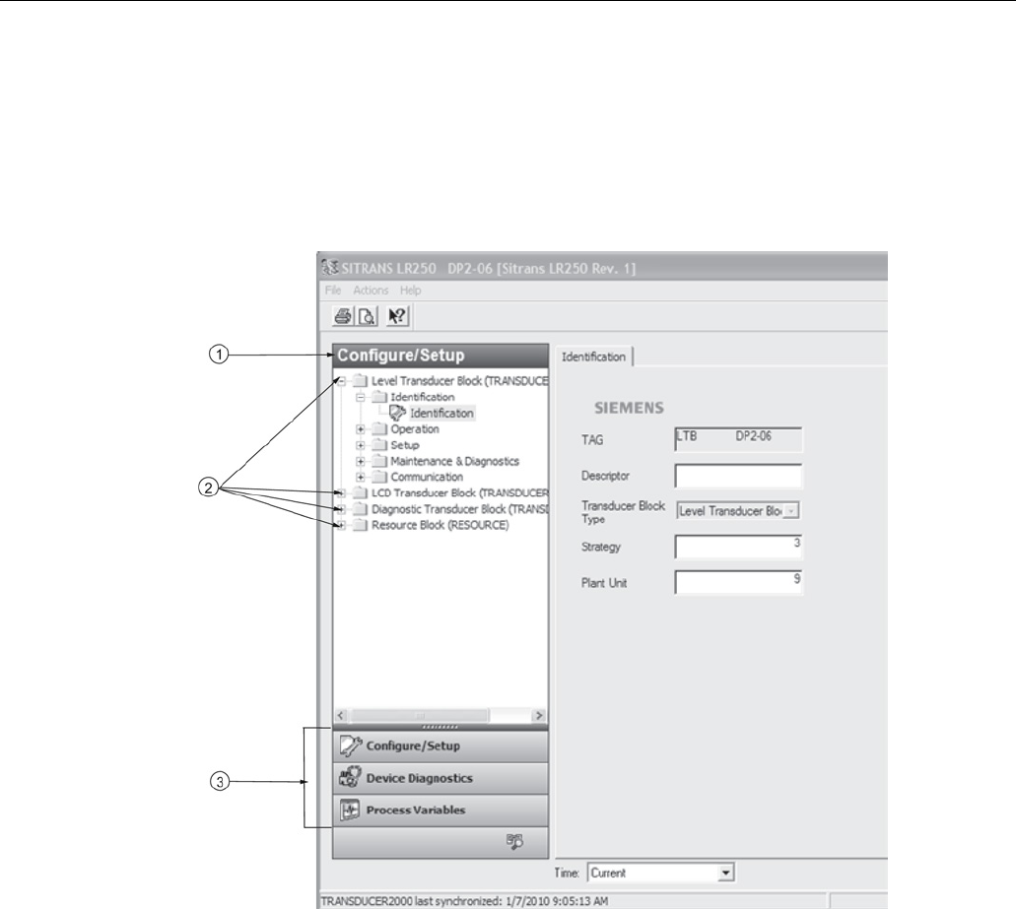1016x909 pixels.
Task: Click the Print toolbar icon
Action: point(343,316)
